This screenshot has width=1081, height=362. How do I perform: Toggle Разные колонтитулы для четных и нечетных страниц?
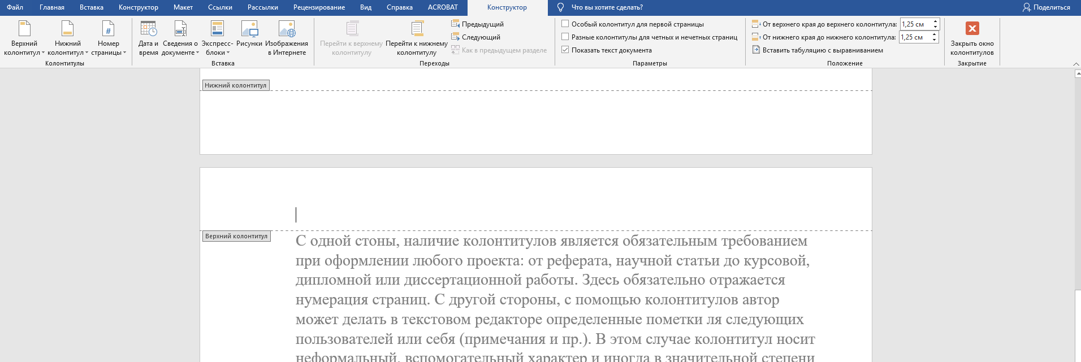(565, 37)
